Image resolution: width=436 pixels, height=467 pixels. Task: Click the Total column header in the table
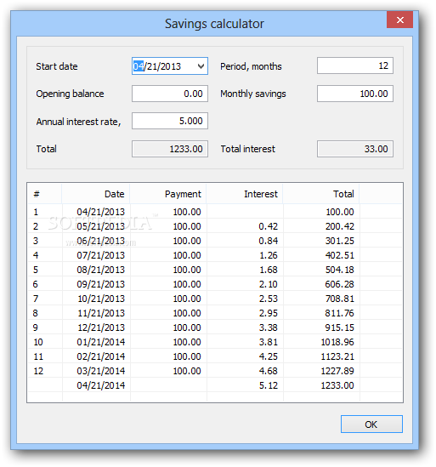click(321, 194)
